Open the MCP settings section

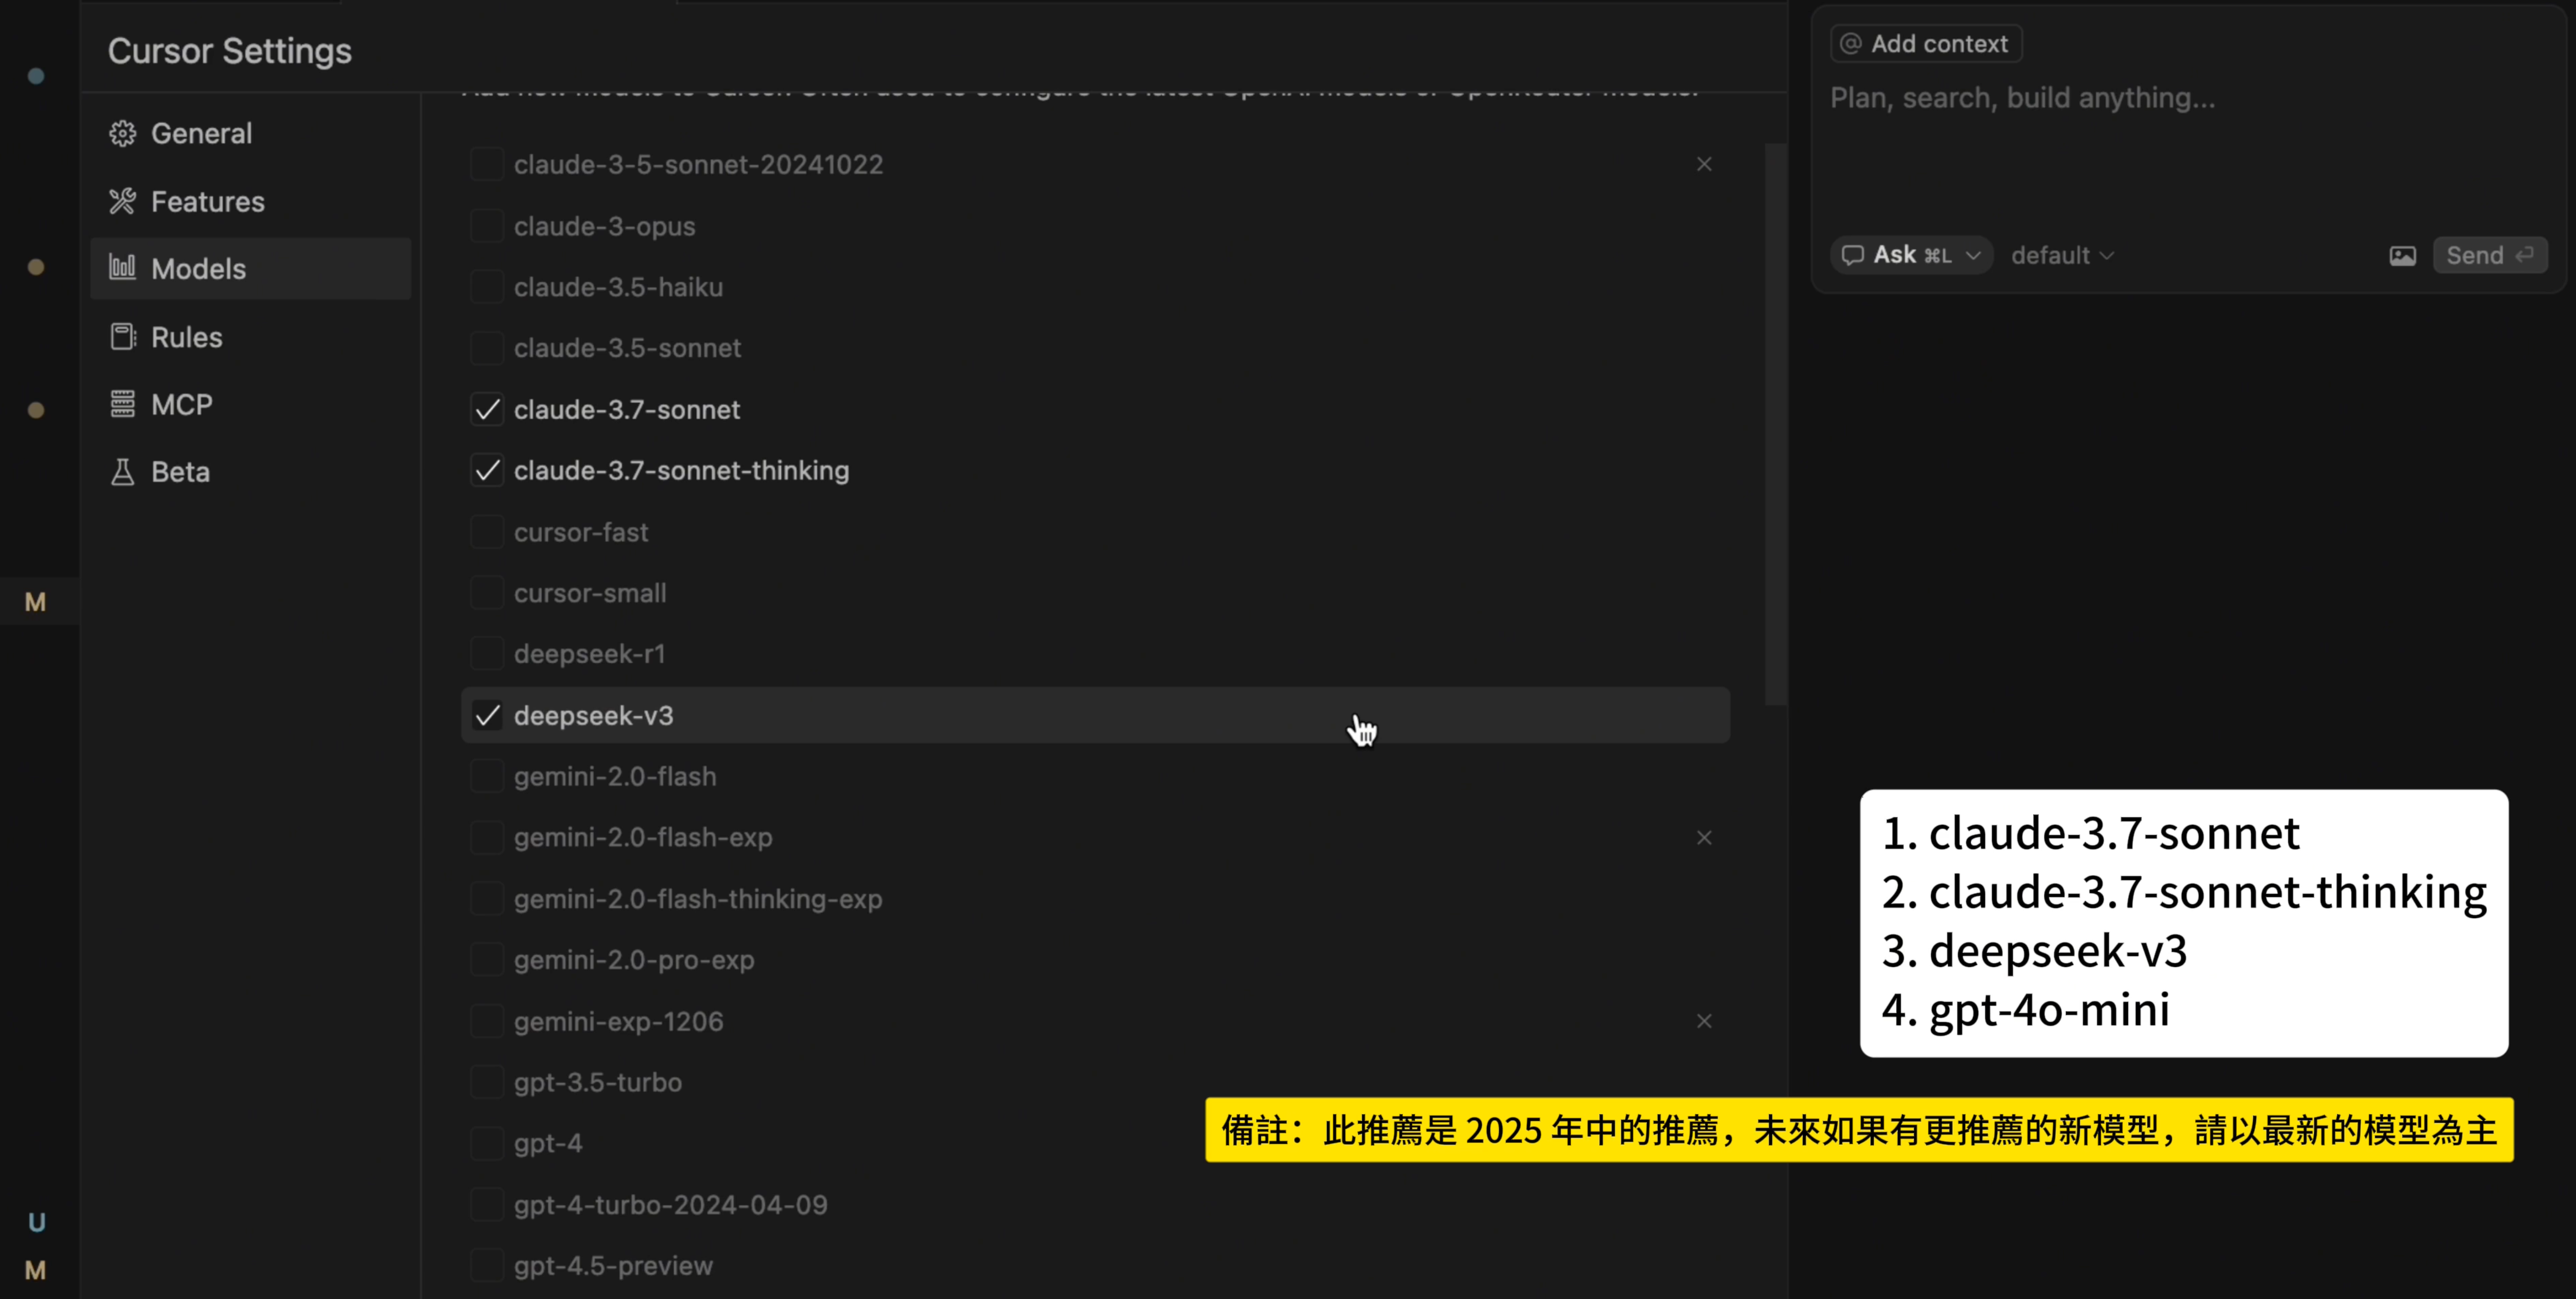tap(183, 404)
